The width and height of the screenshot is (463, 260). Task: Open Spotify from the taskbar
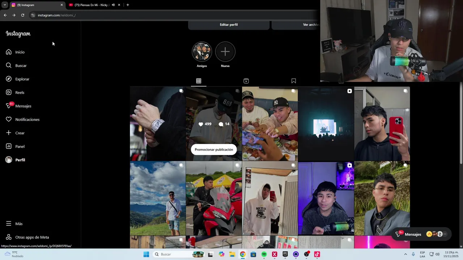pos(264,254)
